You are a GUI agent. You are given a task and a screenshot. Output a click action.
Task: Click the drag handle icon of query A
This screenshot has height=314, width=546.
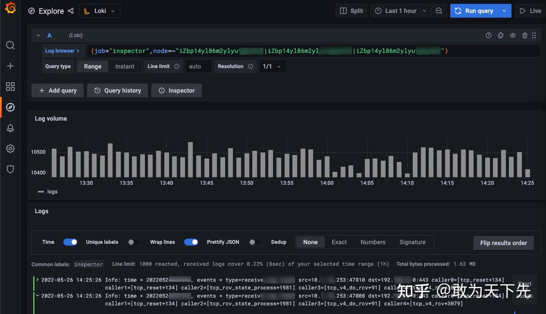coord(534,35)
